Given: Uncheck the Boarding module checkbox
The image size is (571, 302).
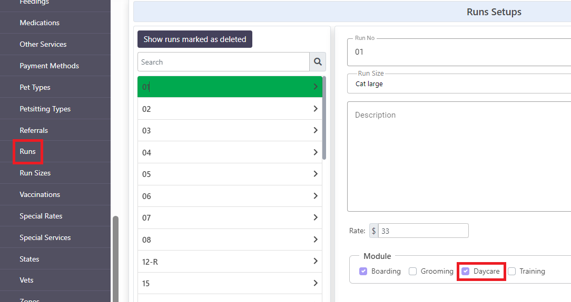Looking at the screenshot, I should tap(363, 271).
